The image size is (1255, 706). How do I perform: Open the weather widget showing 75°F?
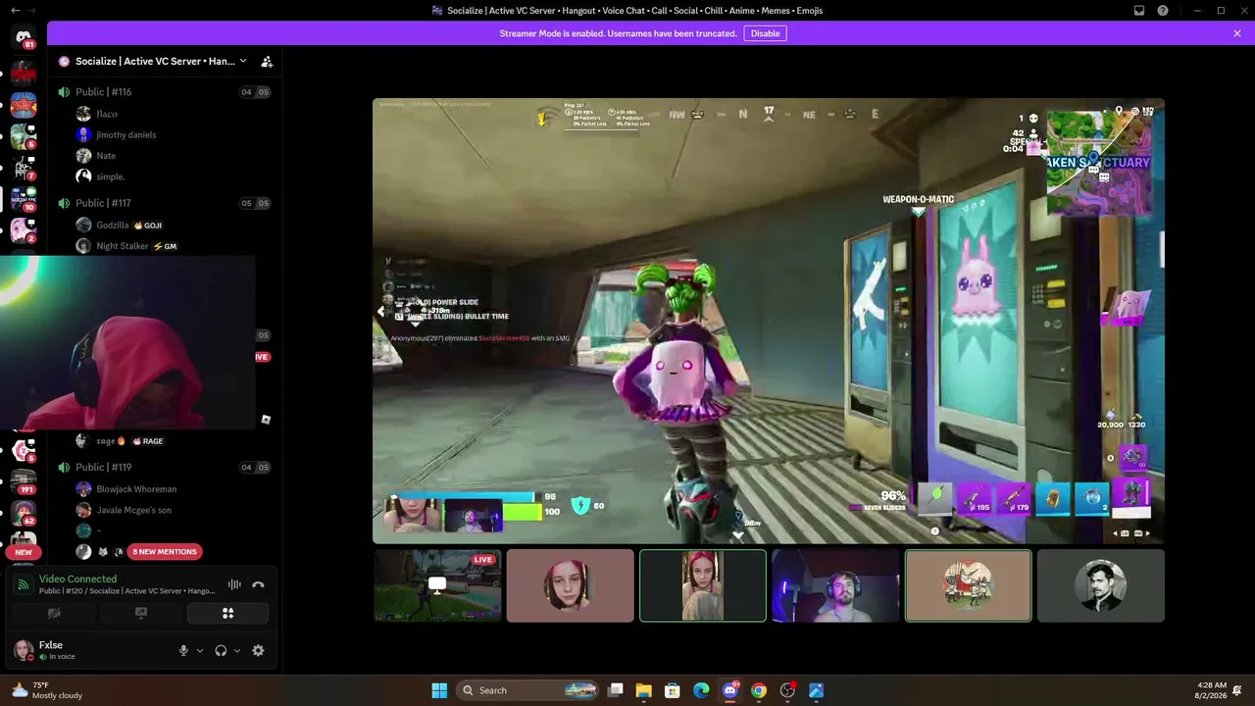(x=49, y=690)
